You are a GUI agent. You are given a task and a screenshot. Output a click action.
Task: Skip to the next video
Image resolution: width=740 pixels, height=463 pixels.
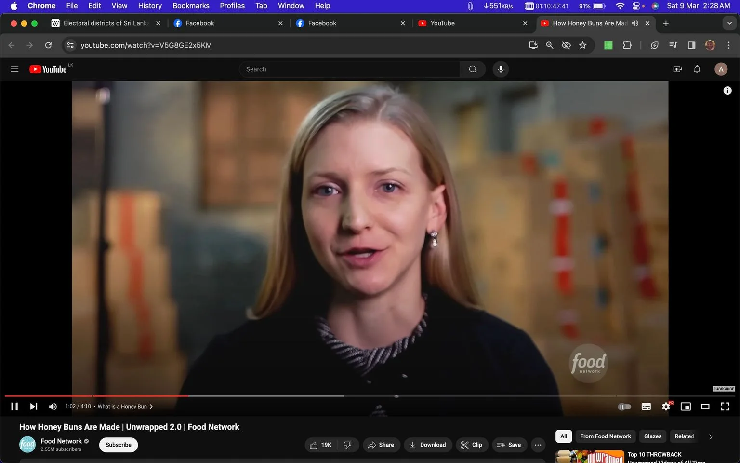(33, 407)
